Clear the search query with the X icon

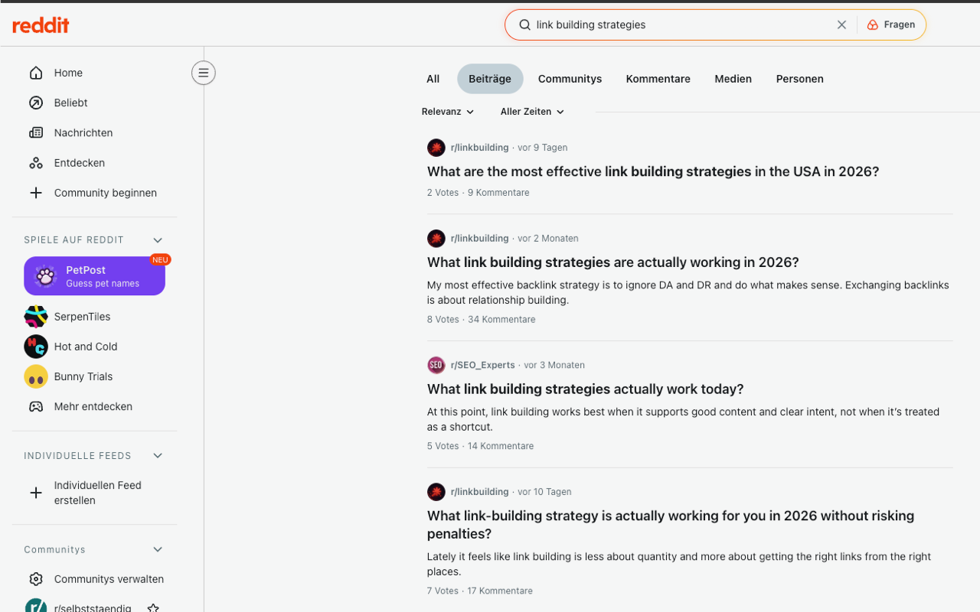click(x=841, y=24)
